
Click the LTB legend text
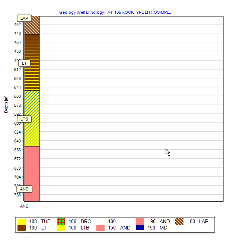point(85,228)
